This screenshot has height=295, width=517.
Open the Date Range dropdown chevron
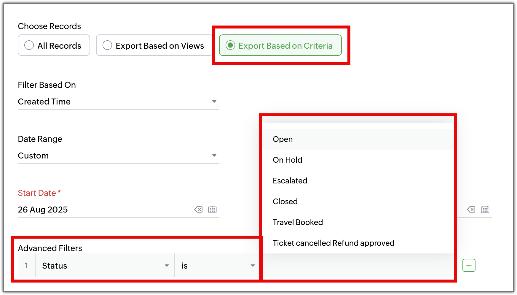click(214, 155)
